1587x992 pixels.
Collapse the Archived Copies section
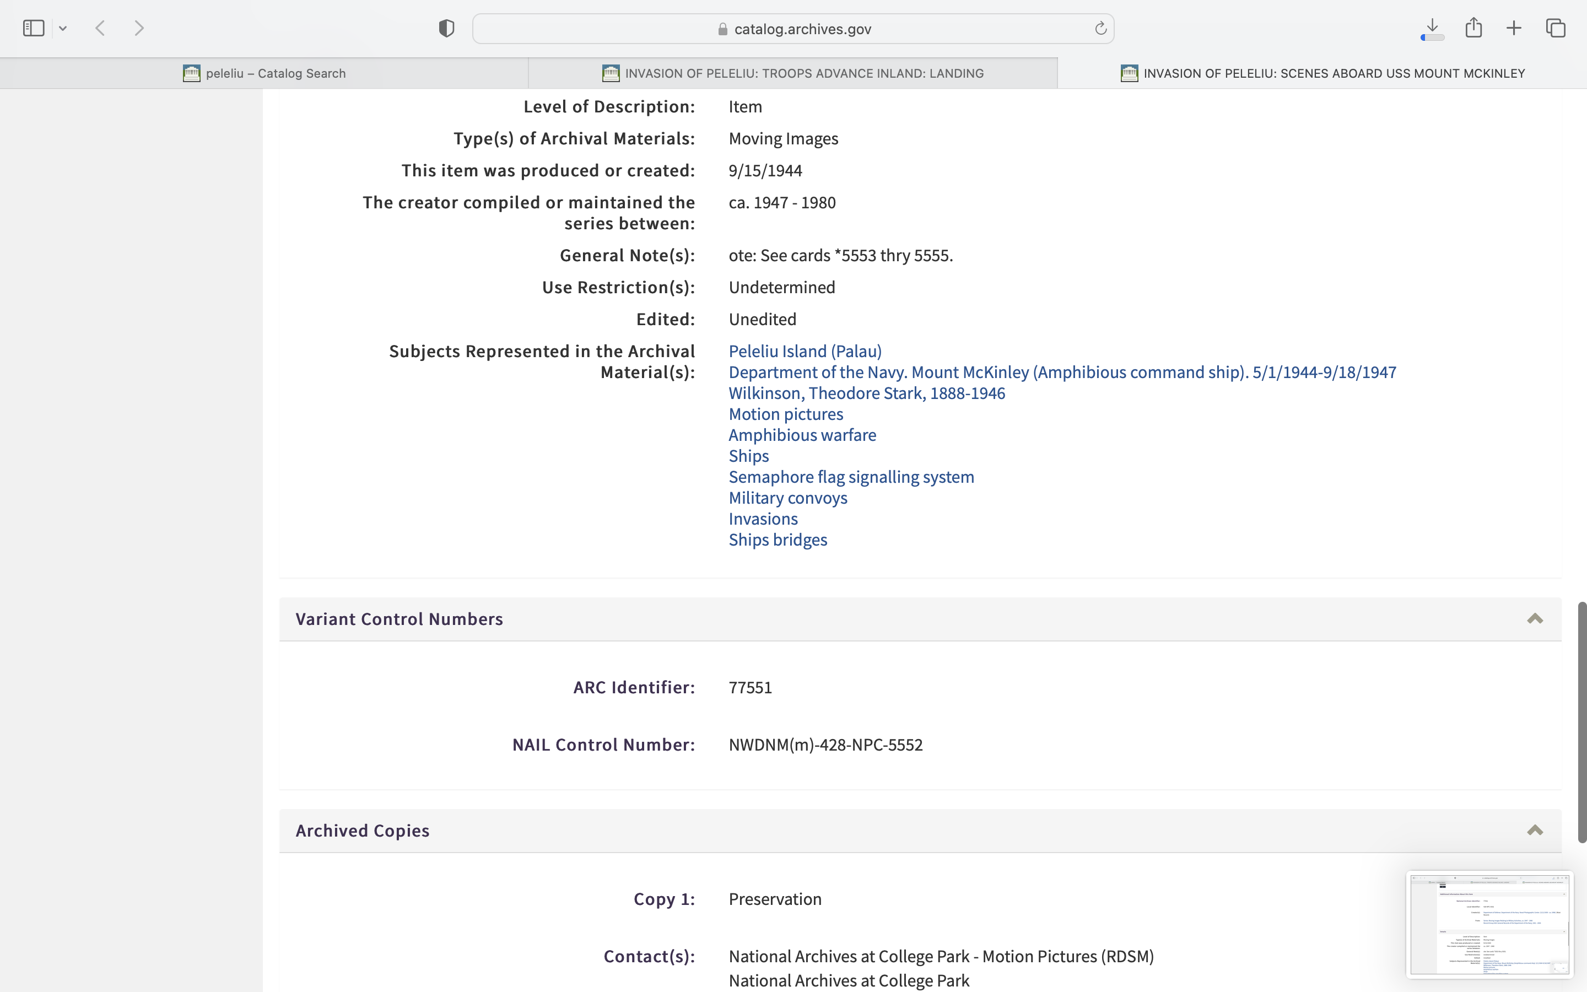click(x=1535, y=831)
